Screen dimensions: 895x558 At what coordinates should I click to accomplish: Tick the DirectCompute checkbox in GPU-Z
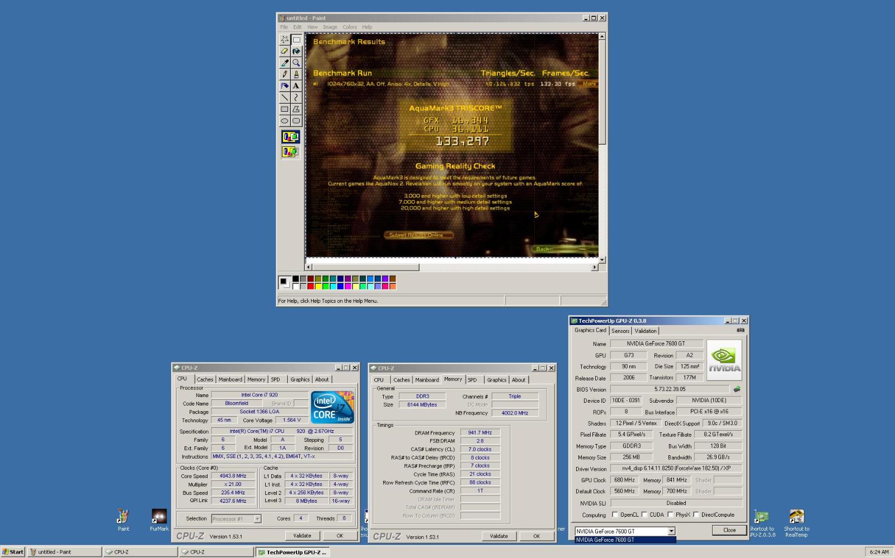pyautogui.click(x=696, y=514)
